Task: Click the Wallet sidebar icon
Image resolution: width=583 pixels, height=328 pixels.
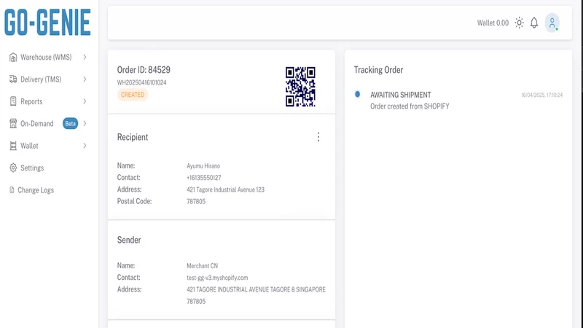Action: point(13,146)
